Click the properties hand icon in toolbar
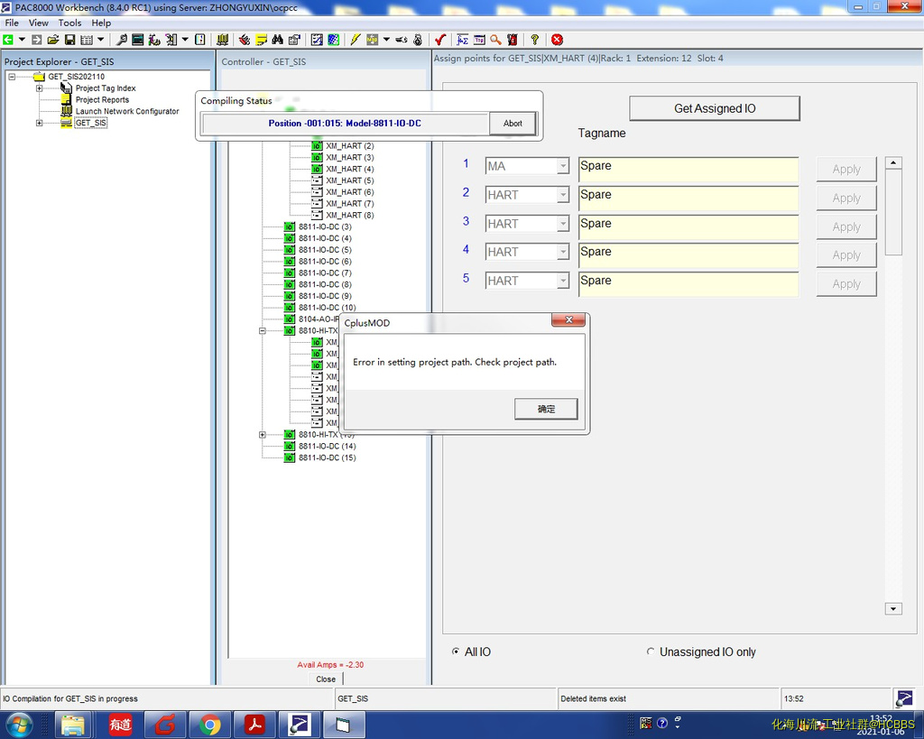924x739 pixels. coord(294,40)
